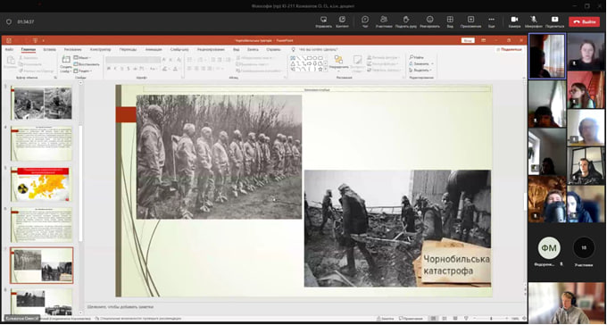Image resolution: width=607 pixels, height=325 pixels.
Task: Switch to the Slide Show ribbon tab
Action: tap(179, 50)
